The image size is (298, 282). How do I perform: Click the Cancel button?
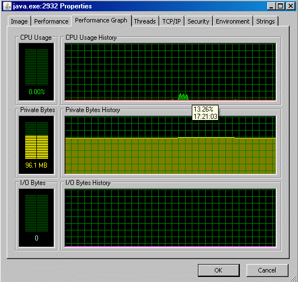click(267, 270)
